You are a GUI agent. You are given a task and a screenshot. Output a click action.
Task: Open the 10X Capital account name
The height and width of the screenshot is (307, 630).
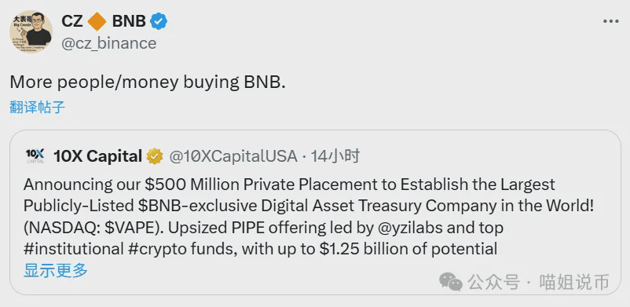[97, 156]
